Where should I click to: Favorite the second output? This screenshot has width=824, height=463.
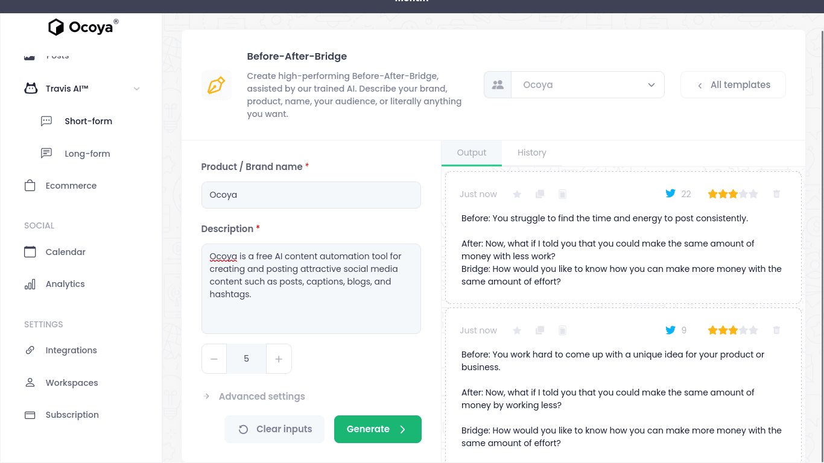click(x=517, y=330)
